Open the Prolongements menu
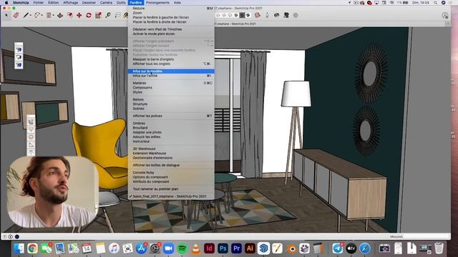The image size is (458, 257). click(x=157, y=3)
